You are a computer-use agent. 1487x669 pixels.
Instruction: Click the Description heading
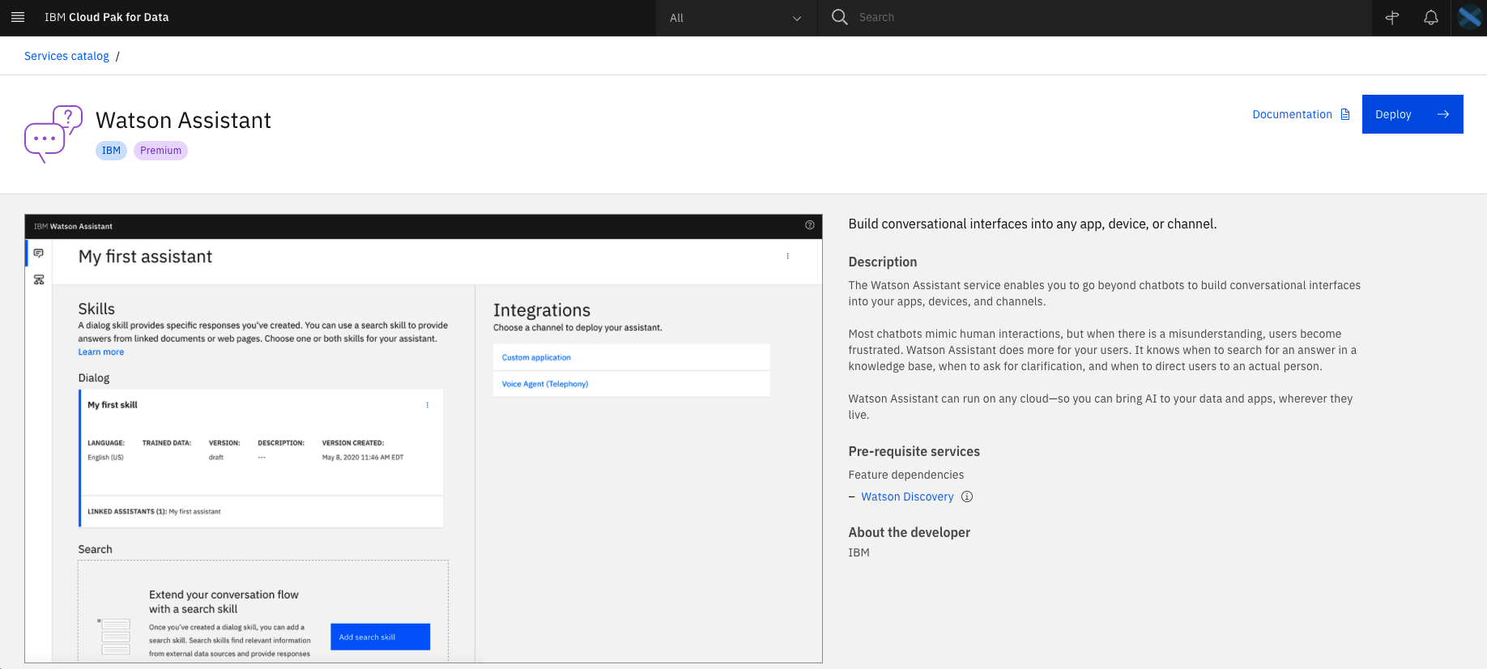(882, 262)
